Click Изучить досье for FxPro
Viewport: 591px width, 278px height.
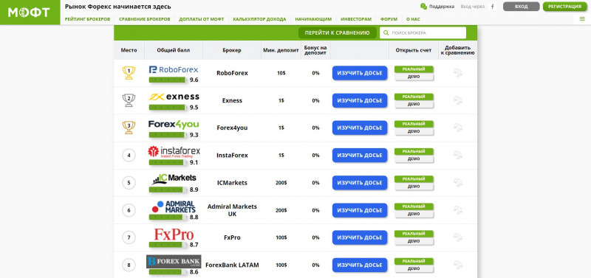pyautogui.click(x=360, y=237)
